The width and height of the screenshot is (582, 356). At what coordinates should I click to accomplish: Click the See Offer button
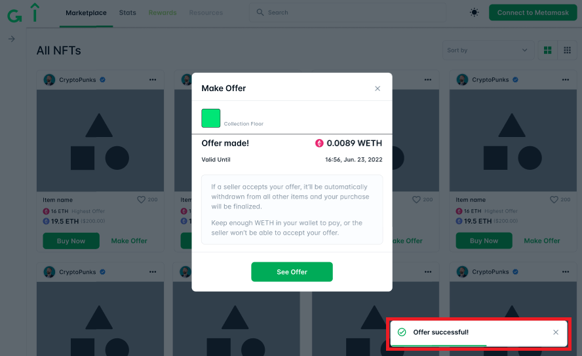pos(292,271)
